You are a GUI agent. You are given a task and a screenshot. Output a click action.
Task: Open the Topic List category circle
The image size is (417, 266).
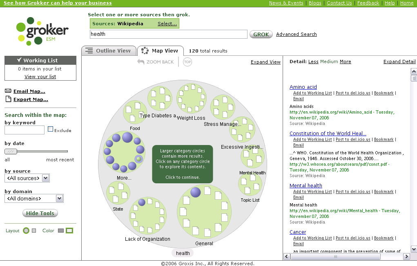tap(250, 184)
